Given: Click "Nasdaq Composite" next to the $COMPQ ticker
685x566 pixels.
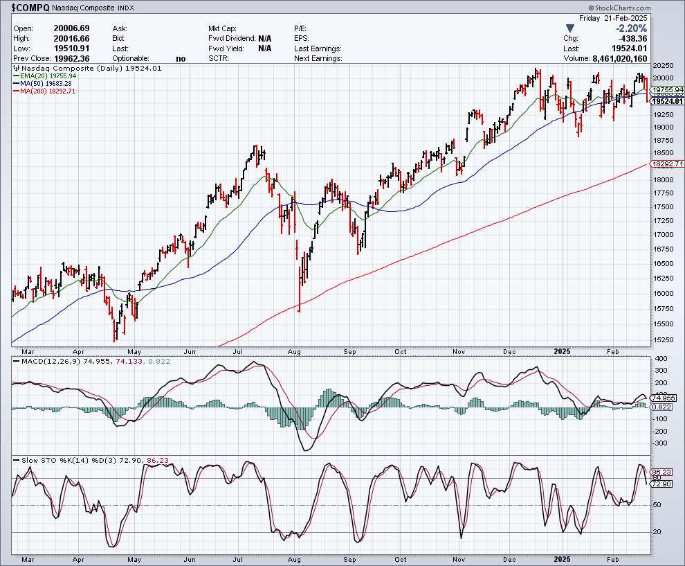Looking at the screenshot, I should (83, 8).
